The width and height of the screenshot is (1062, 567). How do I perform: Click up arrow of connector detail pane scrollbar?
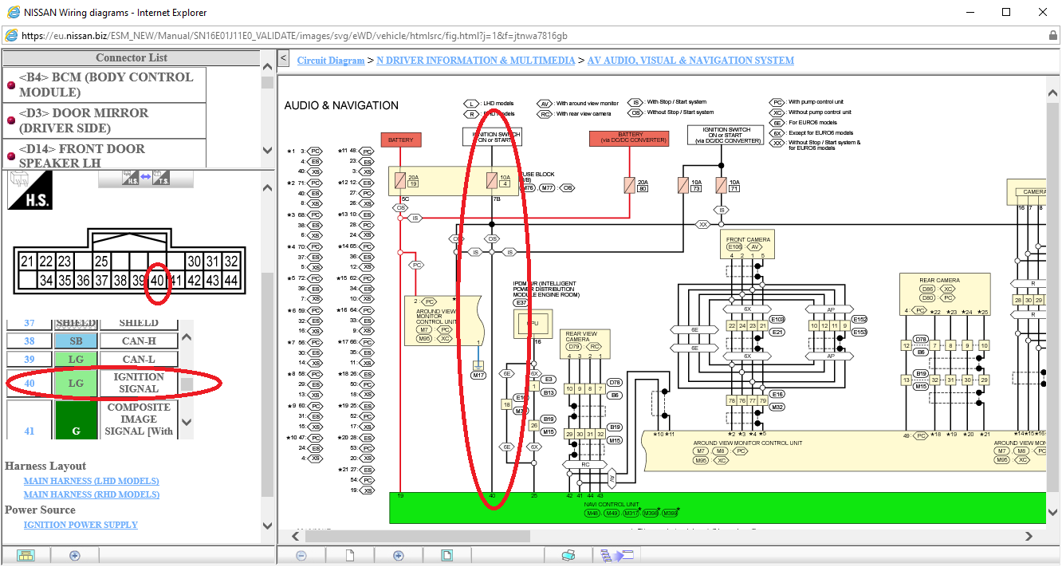[x=267, y=187]
